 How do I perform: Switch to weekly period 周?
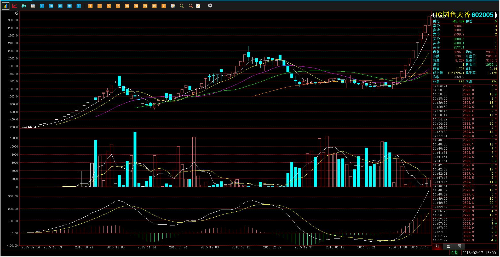(x=51, y=6)
